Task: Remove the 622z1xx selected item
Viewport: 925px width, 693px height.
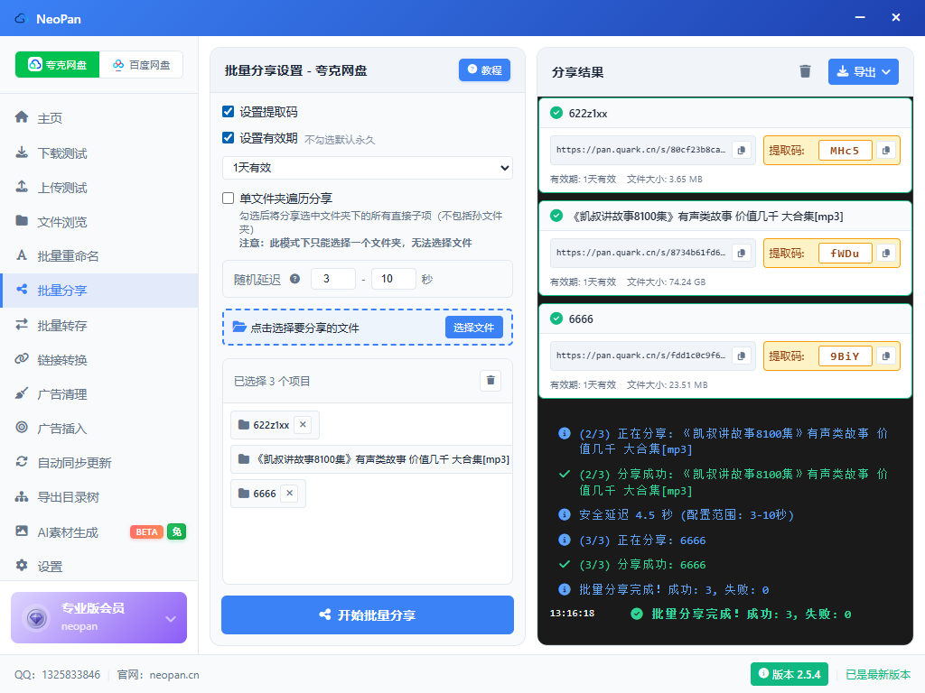Action: tap(303, 424)
